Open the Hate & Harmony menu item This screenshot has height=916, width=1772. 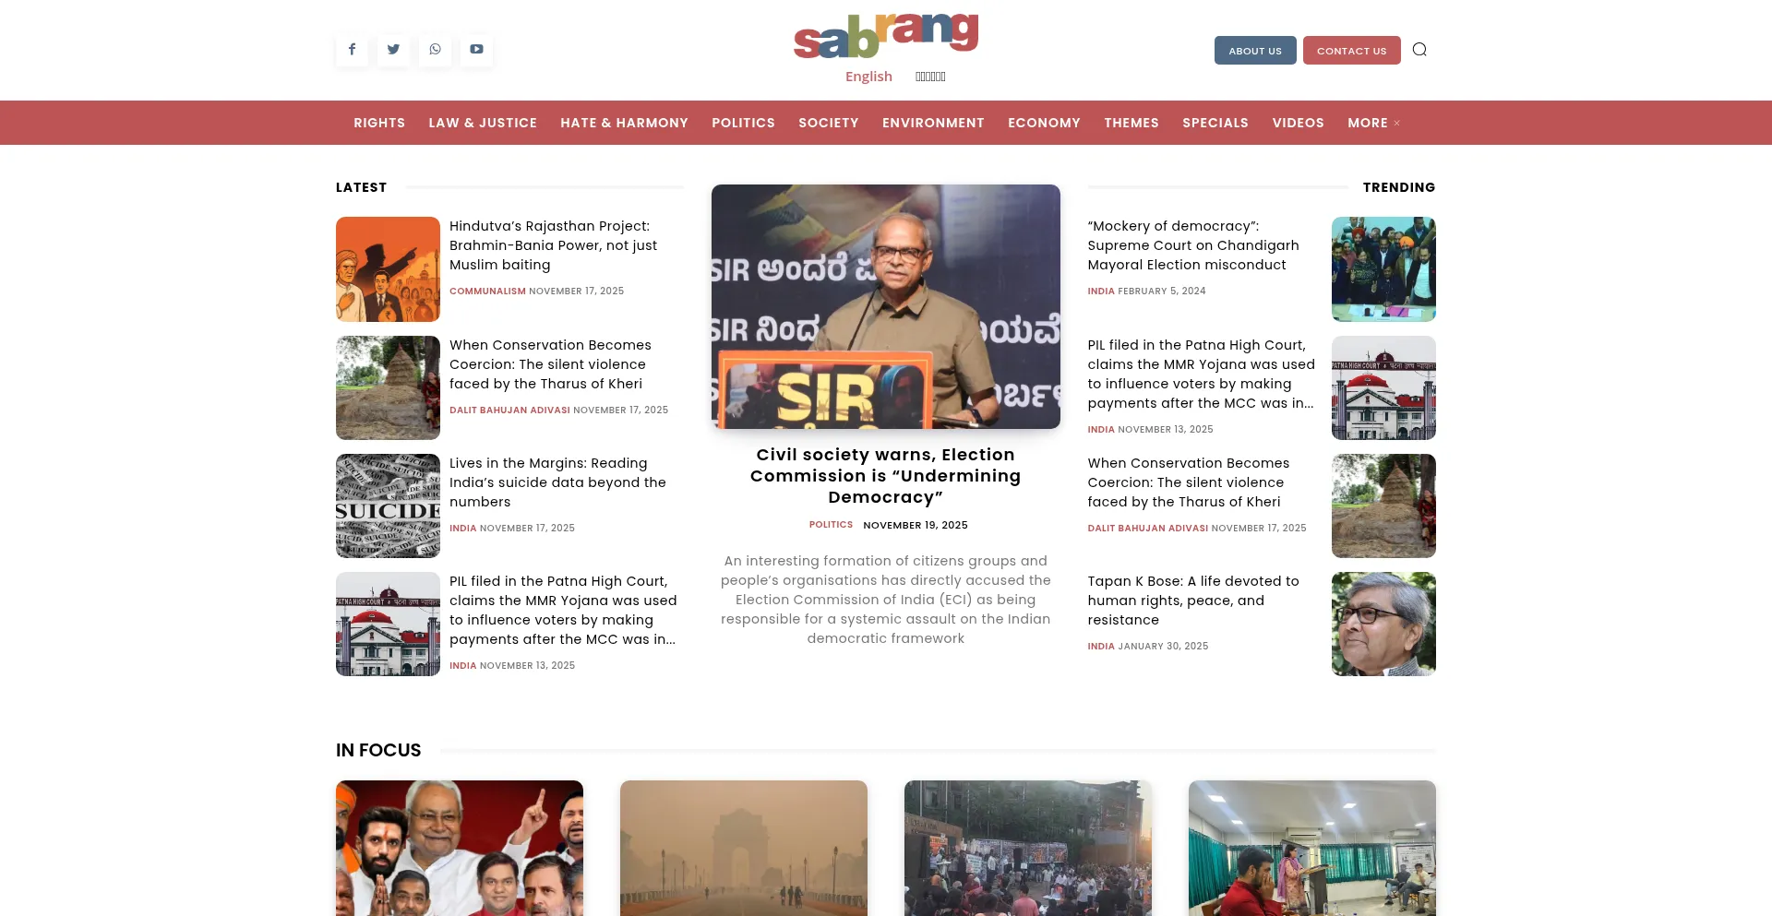[x=624, y=123]
